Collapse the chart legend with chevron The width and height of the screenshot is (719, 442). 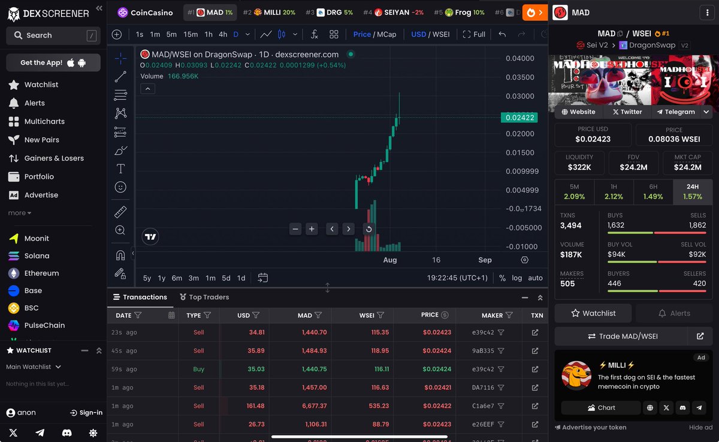[147, 89]
